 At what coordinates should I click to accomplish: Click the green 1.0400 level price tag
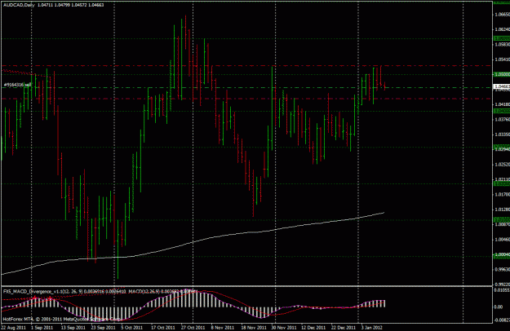502,111
